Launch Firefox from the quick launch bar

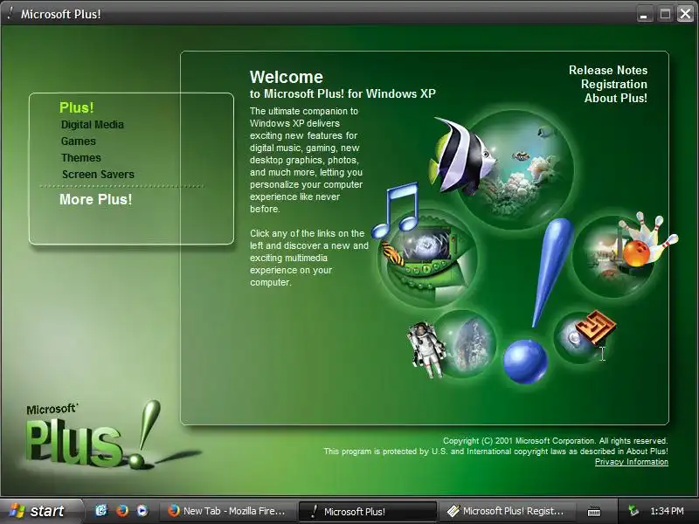point(121,511)
